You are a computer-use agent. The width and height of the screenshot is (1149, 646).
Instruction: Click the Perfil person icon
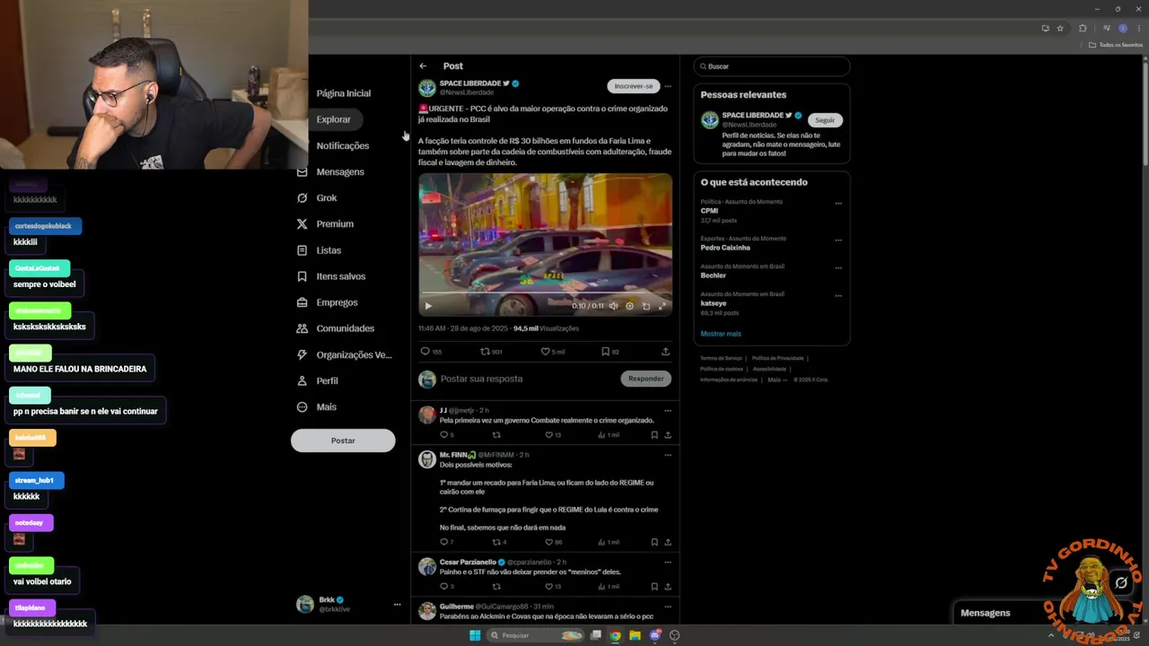coord(302,380)
